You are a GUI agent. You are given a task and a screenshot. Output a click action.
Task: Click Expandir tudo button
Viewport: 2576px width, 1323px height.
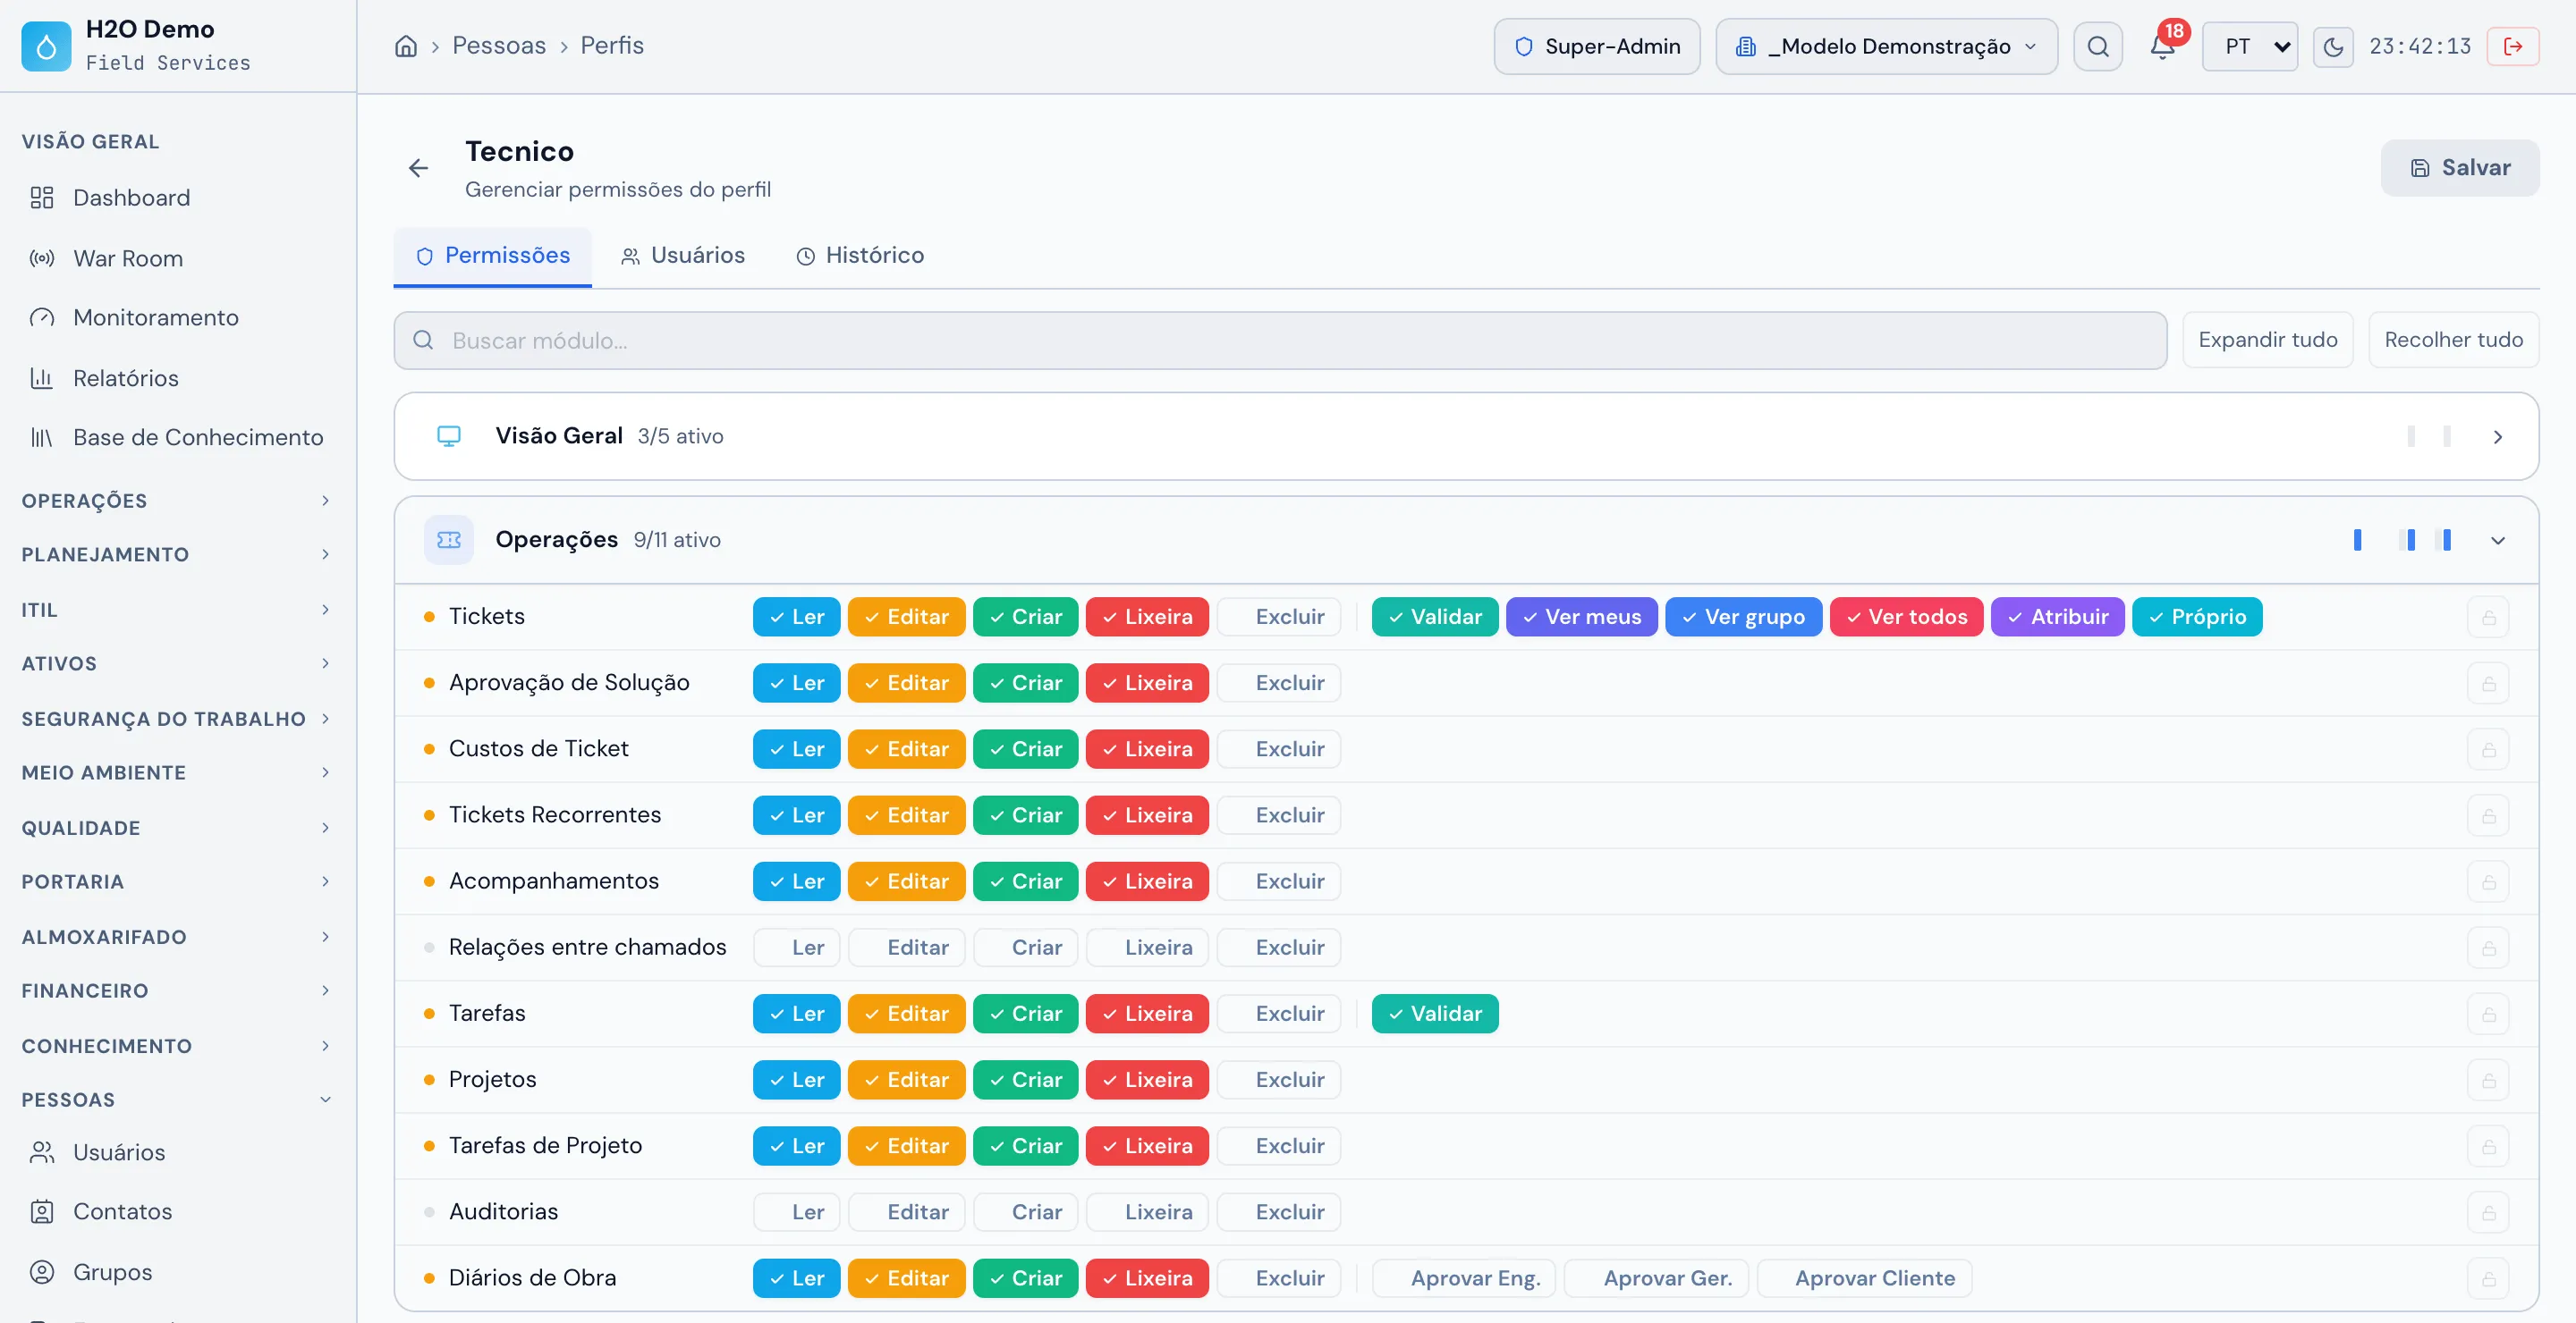coord(2267,340)
